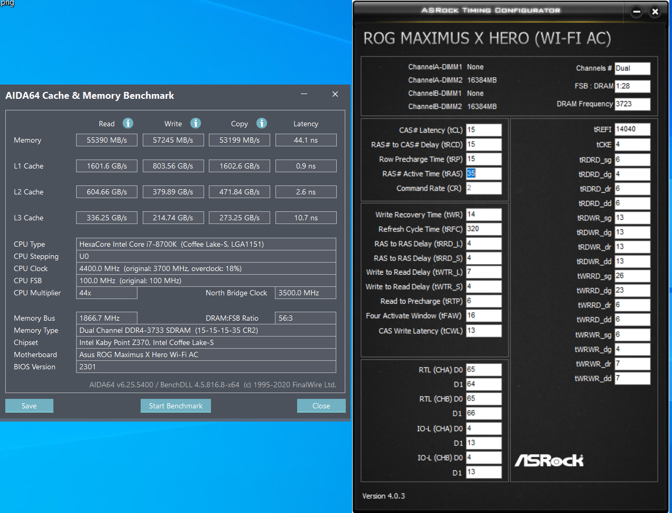The image size is (672, 513).
Task: Click the IO-L (CHB) D0 field
Action: click(484, 458)
